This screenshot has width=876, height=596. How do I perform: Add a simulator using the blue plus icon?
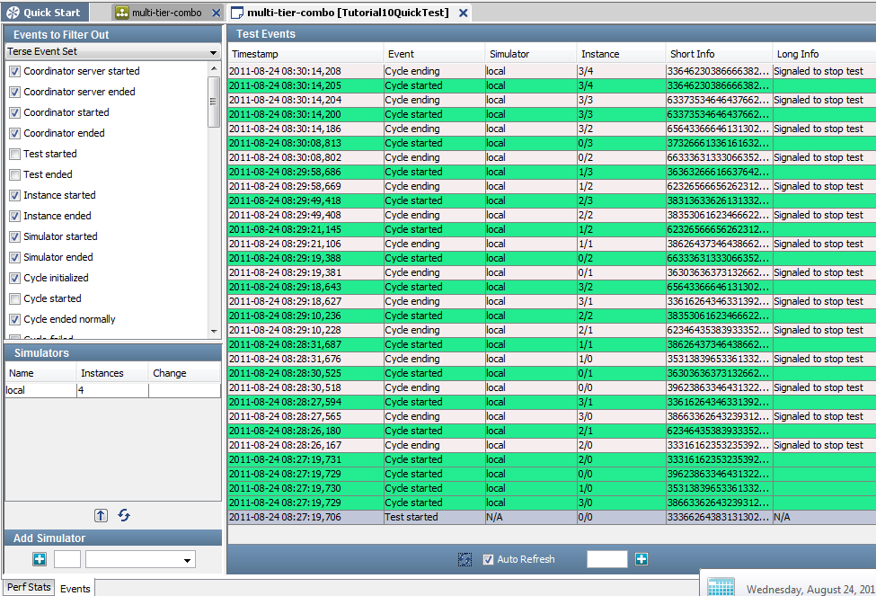38,558
